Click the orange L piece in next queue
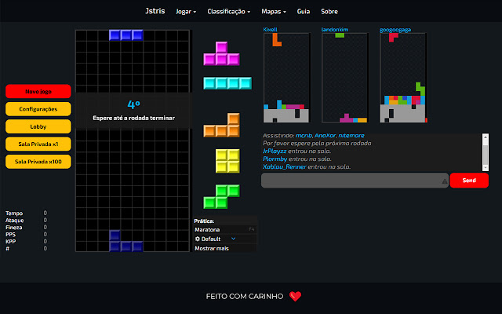 221,126
